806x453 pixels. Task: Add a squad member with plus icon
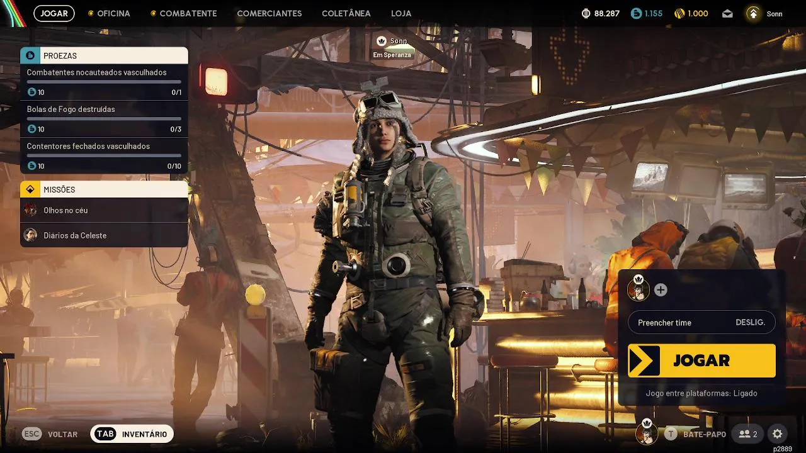click(x=661, y=290)
